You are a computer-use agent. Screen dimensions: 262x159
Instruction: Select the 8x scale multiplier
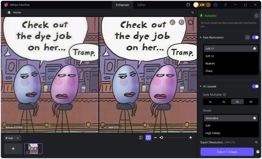(251, 101)
